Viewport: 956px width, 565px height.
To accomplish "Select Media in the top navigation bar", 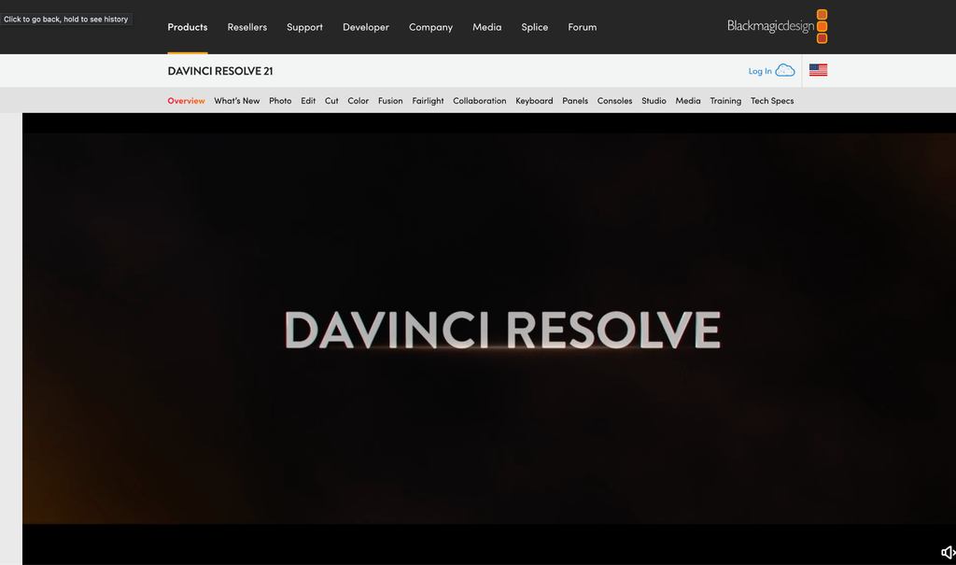I will click(x=486, y=27).
